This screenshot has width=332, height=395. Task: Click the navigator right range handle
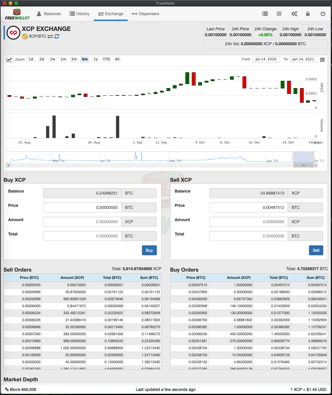coord(313,157)
